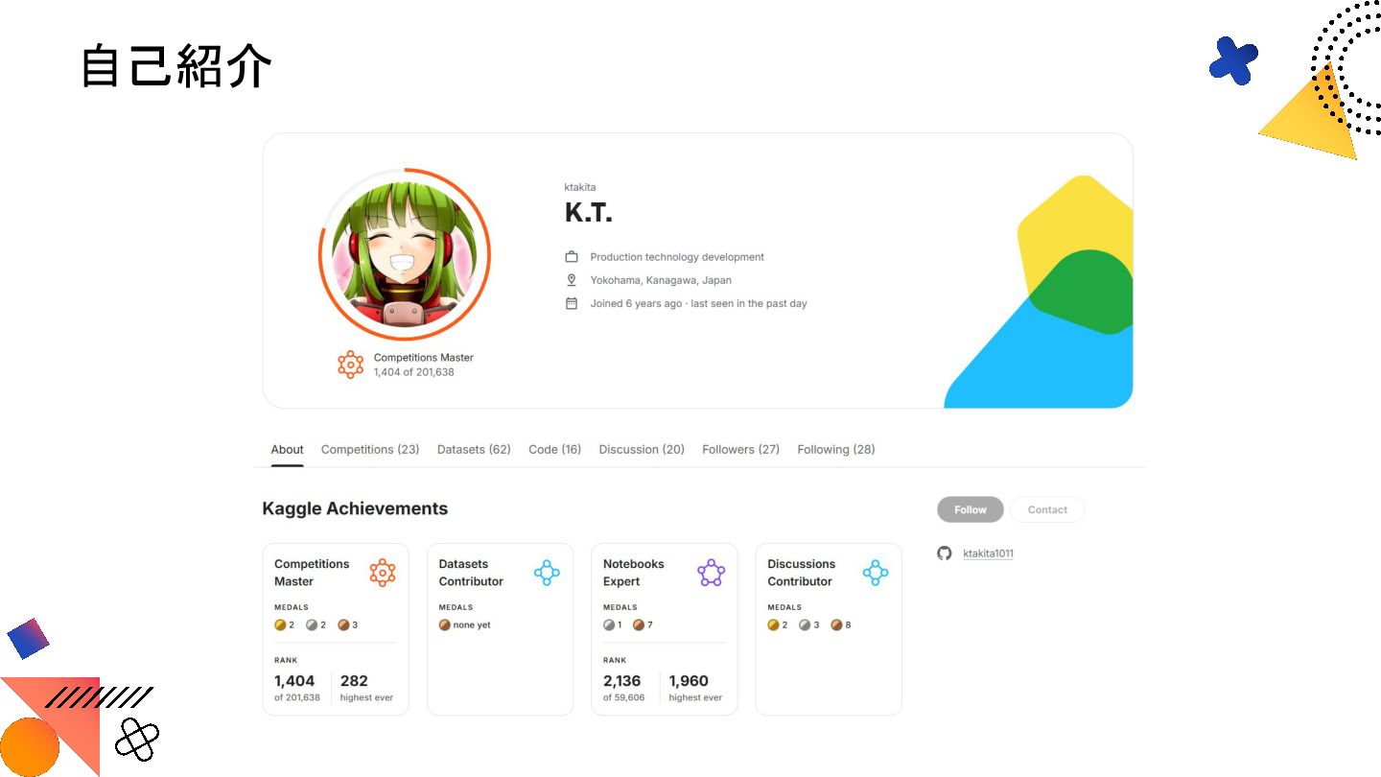The image size is (1381, 777).
Task: Click the Contact button
Action: pyautogui.click(x=1047, y=509)
